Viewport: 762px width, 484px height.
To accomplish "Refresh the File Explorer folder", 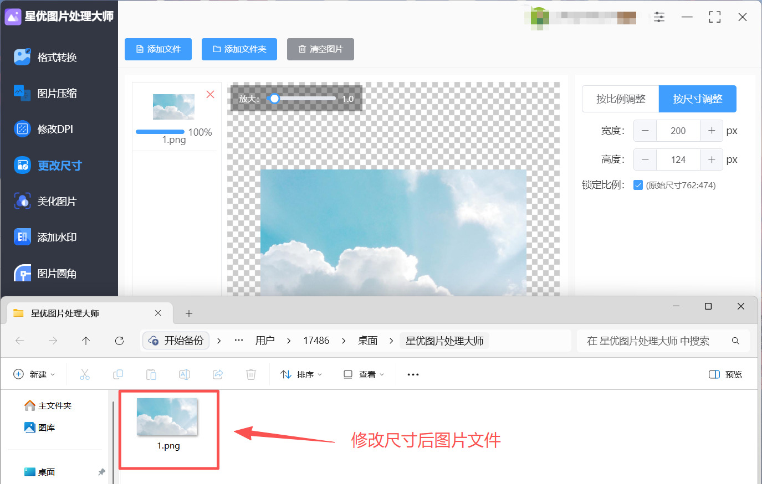I will [119, 341].
